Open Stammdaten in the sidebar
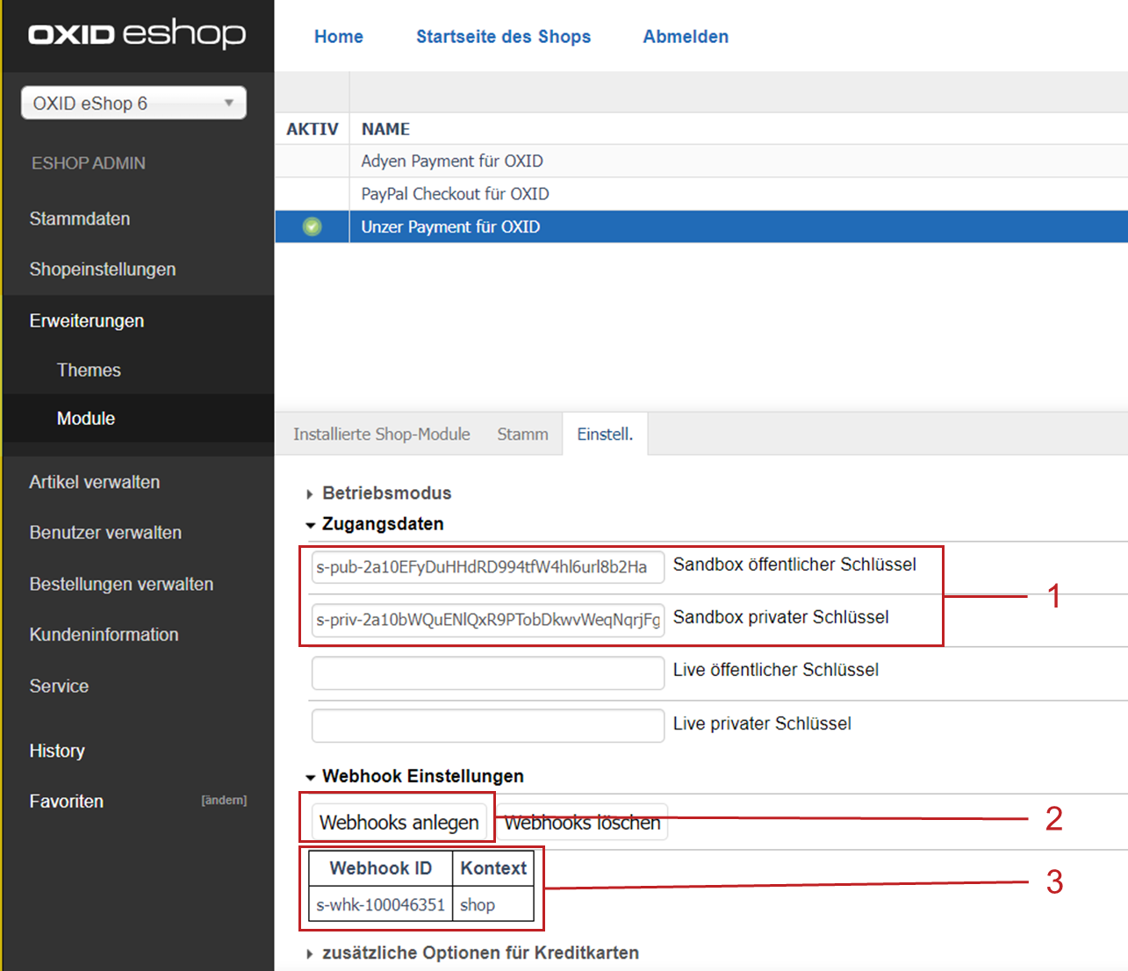Screen dimensions: 1128x971 click(x=80, y=219)
